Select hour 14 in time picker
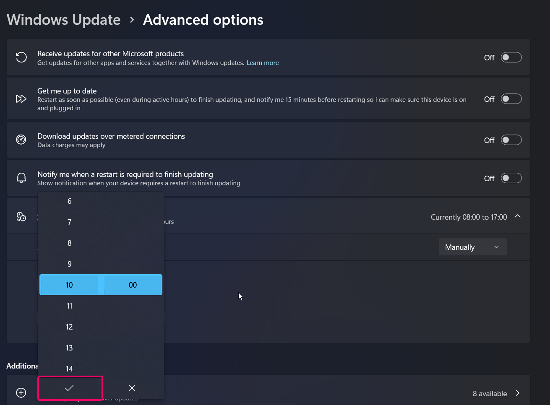This screenshot has height=405, width=550. [x=69, y=369]
